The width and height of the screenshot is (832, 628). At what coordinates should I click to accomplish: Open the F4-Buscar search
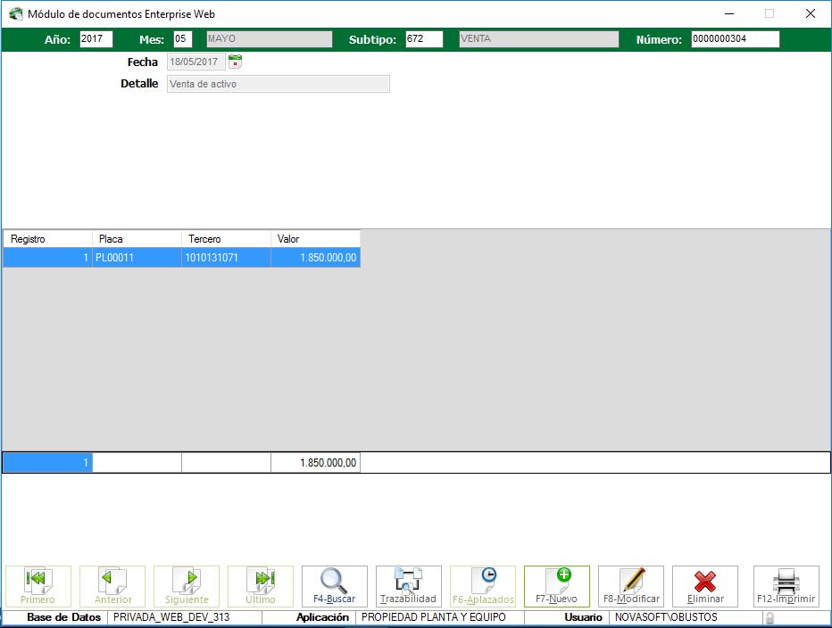pos(334,586)
